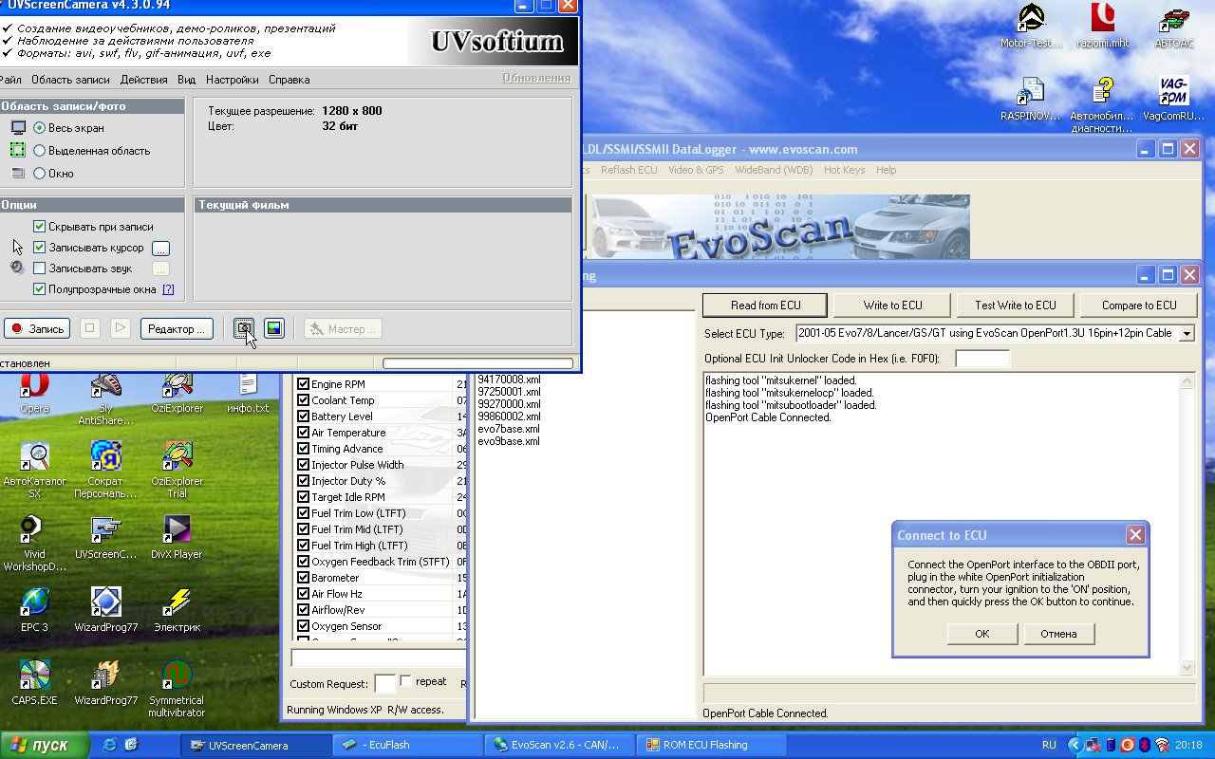
Task: Open the razlomi.mht desktop file
Action: point(1102,26)
